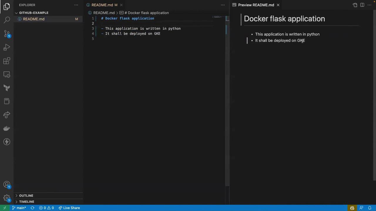Start Live Share from the status bar
This screenshot has height=211, width=376.
coord(69,208)
